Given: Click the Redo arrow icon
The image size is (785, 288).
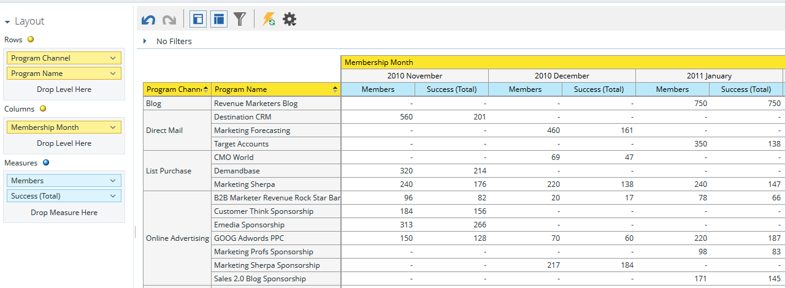Looking at the screenshot, I should 169,20.
